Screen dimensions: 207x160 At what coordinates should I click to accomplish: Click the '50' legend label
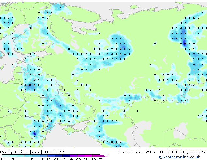(101, 159)
